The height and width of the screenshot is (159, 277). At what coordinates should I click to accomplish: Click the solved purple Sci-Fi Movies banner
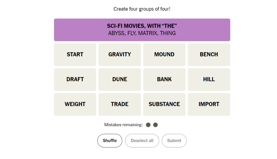(142, 30)
